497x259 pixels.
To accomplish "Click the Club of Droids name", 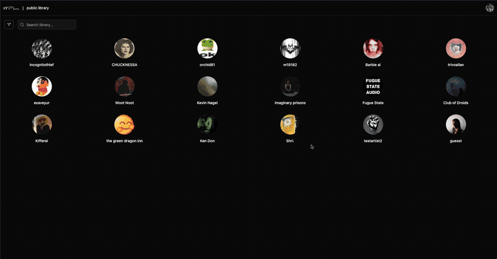I will tap(456, 102).
